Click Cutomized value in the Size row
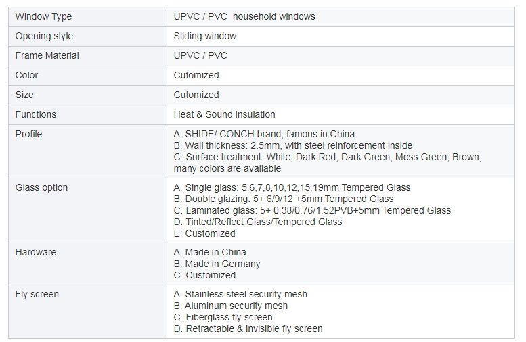526x342 pixels. (196, 95)
